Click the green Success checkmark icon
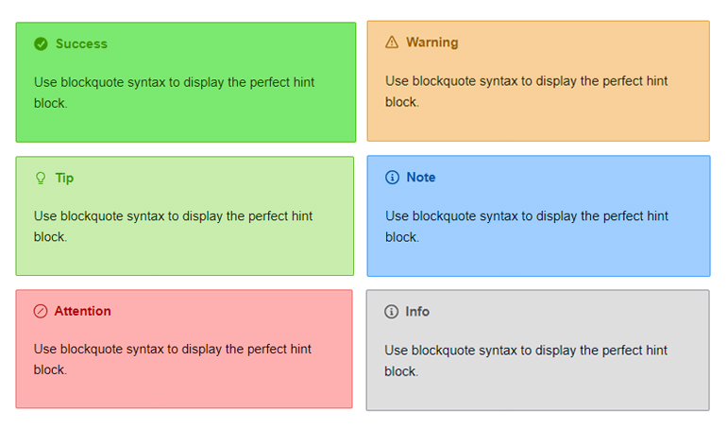 [41, 44]
